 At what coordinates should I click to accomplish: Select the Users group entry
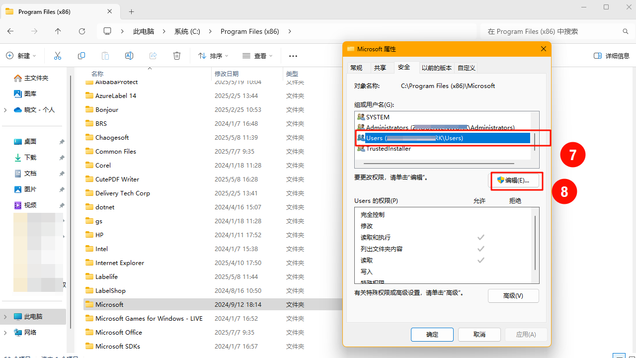click(x=443, y=138)
